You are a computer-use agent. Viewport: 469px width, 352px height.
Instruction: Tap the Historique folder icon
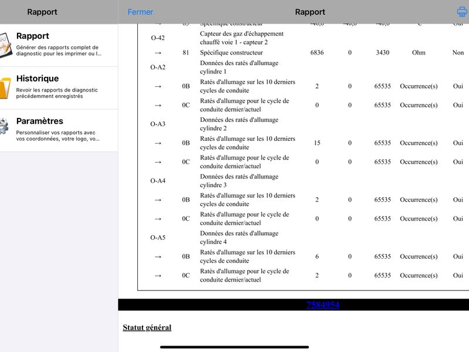click(5, 87)
